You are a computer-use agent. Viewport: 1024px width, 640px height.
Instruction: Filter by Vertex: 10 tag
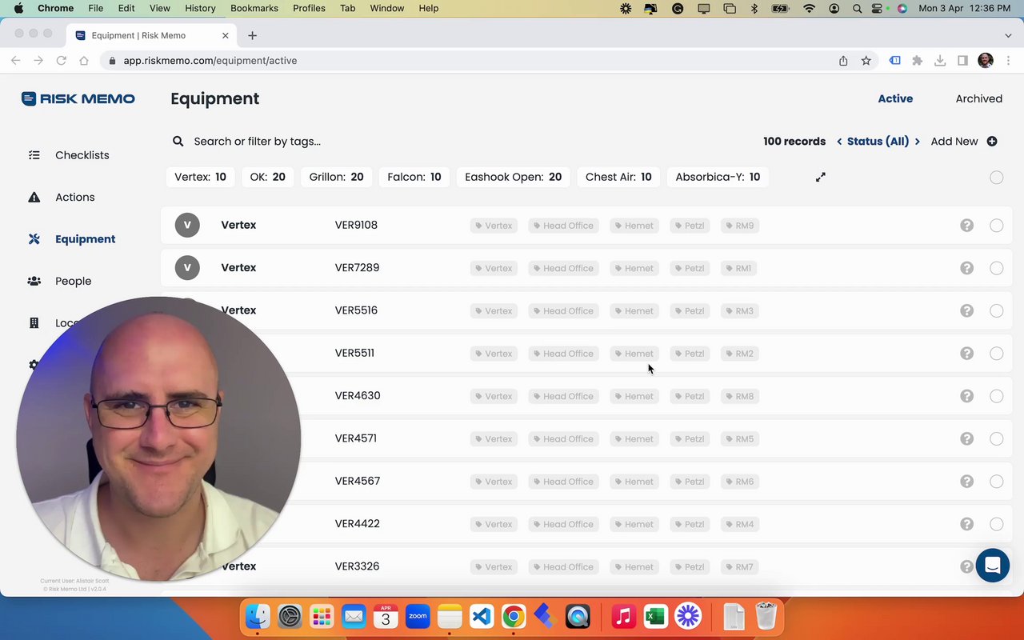pos(200,177)
